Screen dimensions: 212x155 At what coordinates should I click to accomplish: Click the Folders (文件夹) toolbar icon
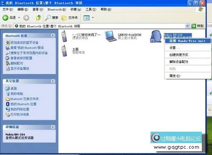point(64,18)
